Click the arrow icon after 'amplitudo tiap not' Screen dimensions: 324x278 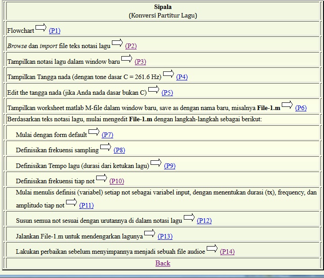71,202
